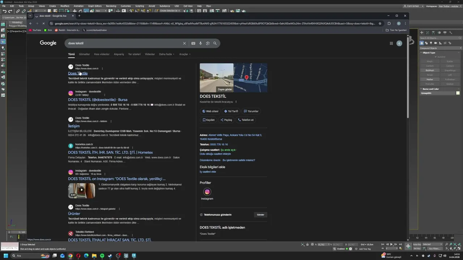The width and height of the screenshot is (463, 260).
Task: Click the selection lock padlock icon in status bar
Action: coord(307,244)
